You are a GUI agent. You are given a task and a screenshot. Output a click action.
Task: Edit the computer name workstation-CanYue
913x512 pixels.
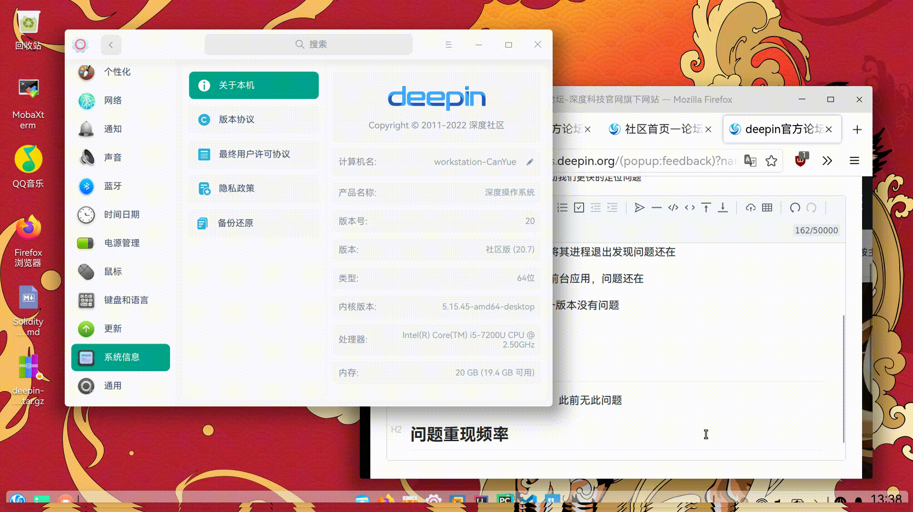530,162
